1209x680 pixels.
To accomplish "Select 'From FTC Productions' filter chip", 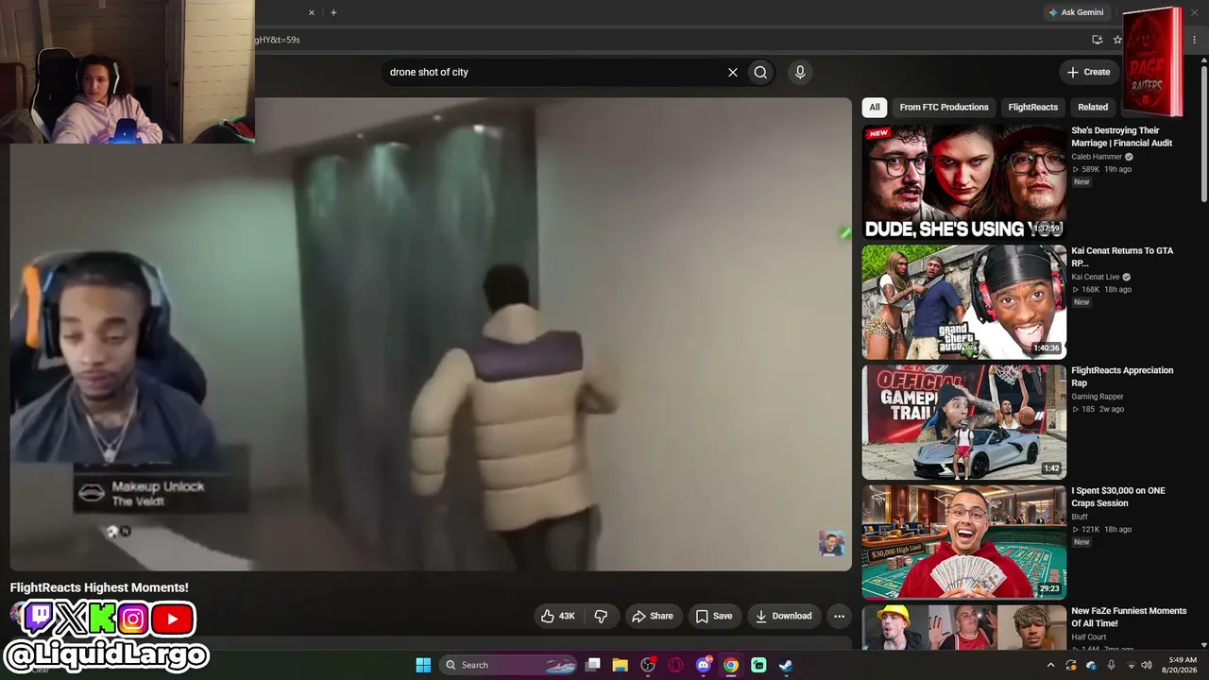I will pyautogui.click(x=944, y=107).
